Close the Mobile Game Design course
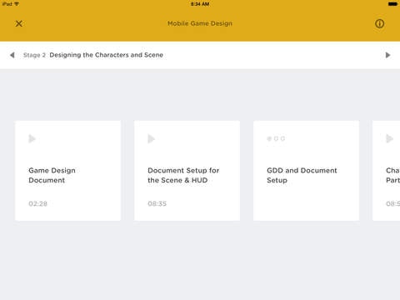 point(19,23)
